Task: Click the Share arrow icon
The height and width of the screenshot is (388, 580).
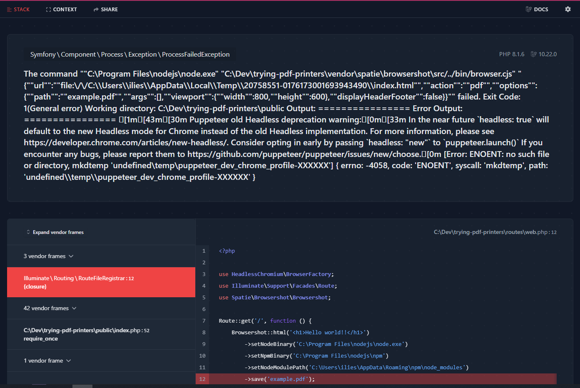Action: 95,9
